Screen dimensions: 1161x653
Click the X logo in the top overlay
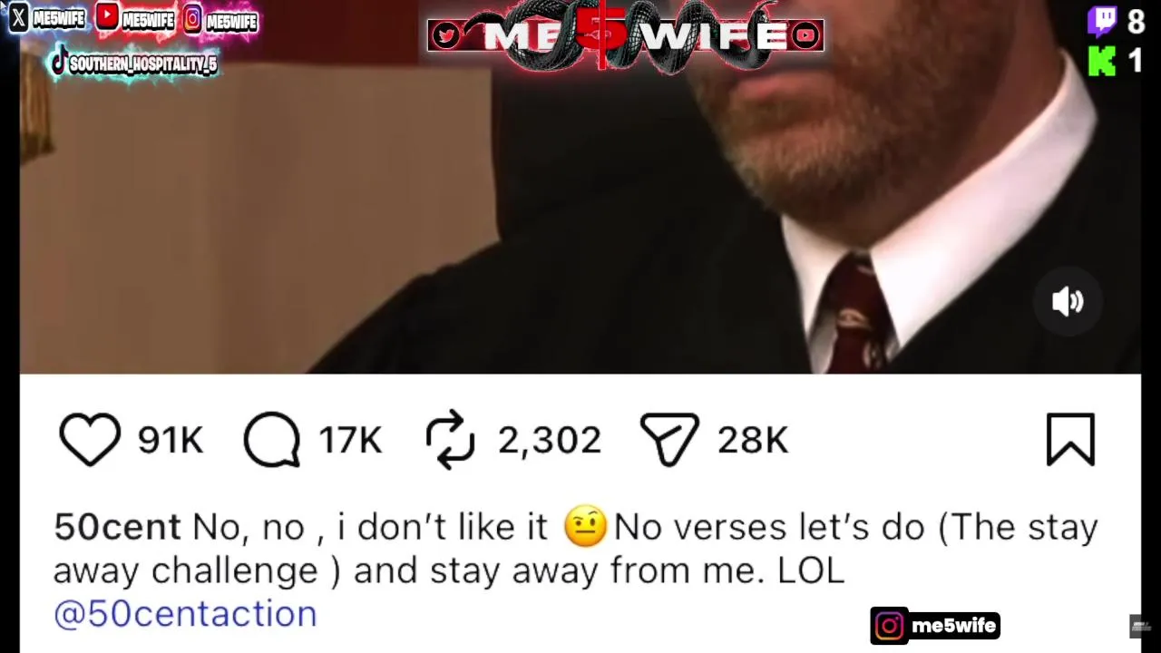tap(18, 18)
